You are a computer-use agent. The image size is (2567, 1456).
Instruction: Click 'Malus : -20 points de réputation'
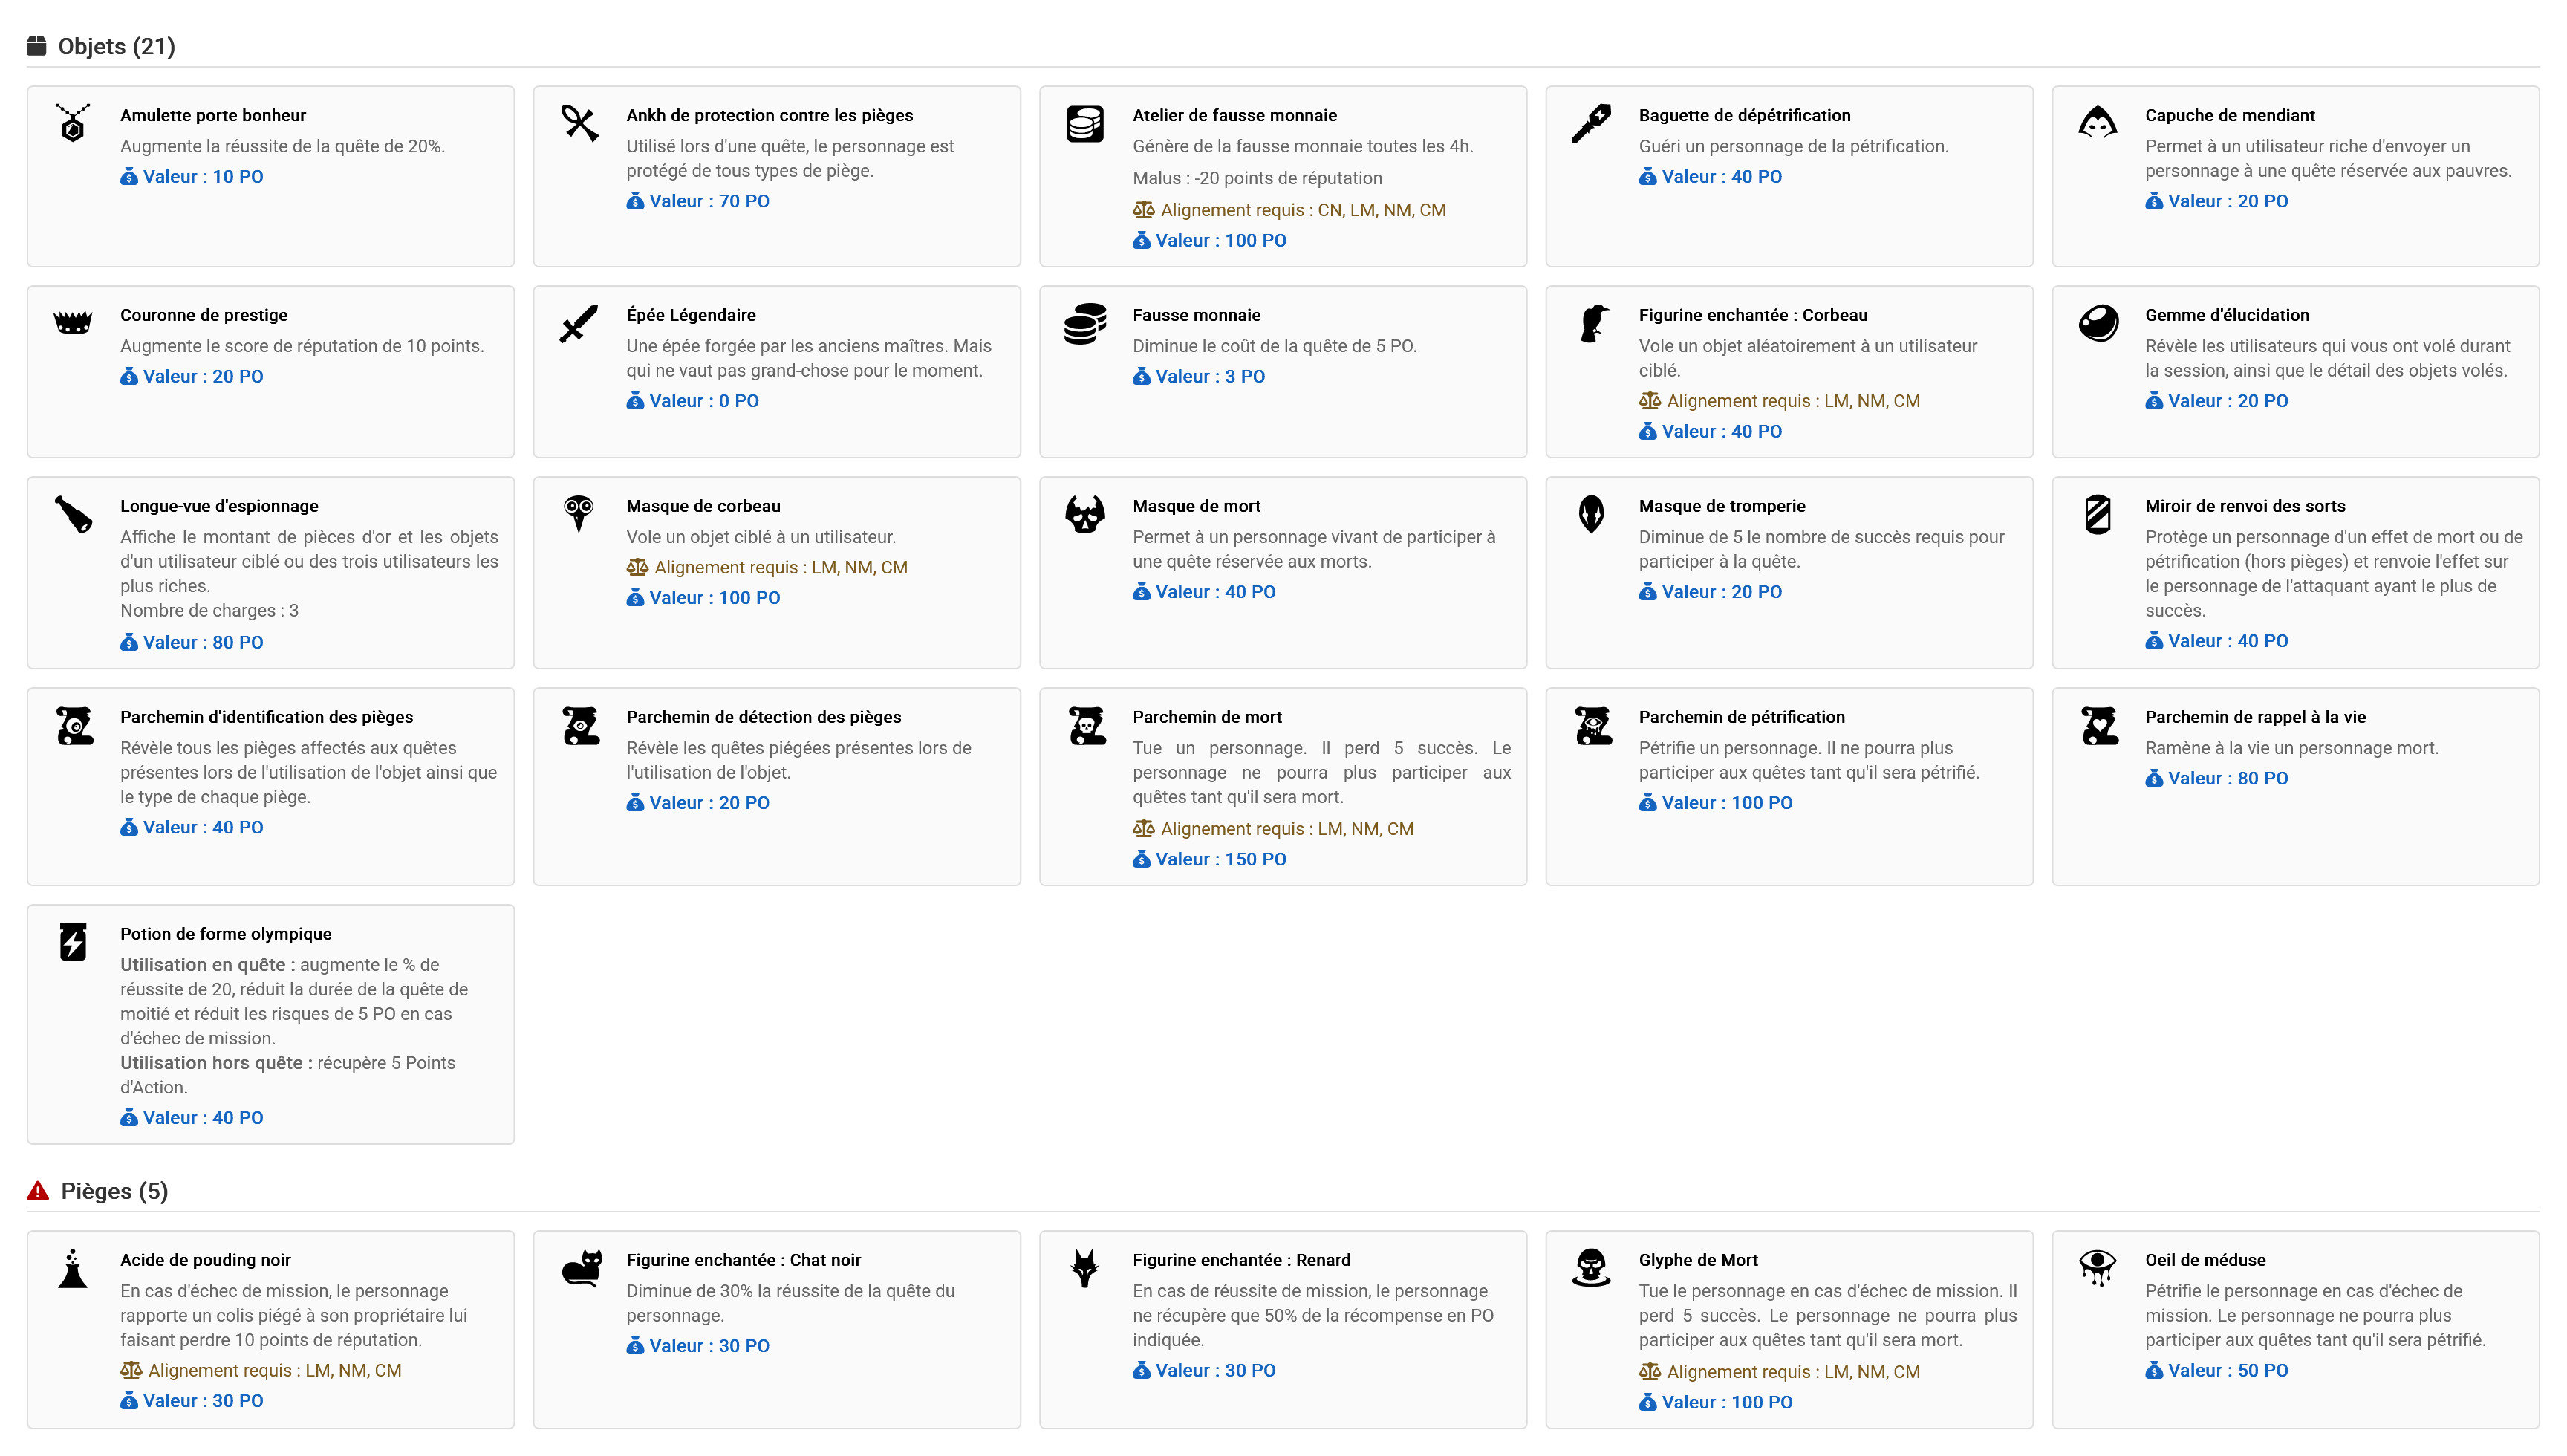coord(1258,178)
